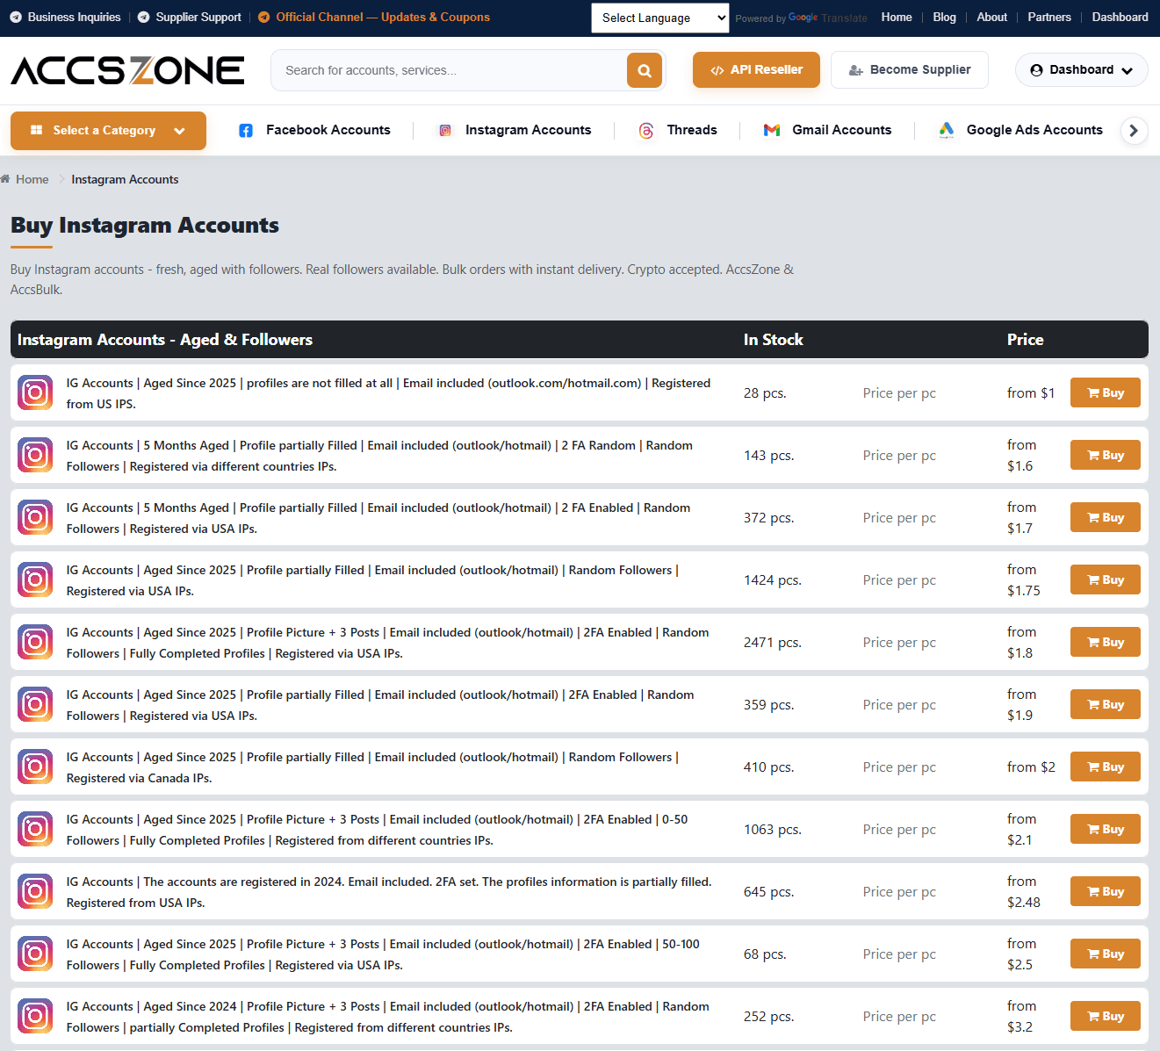This screenshot has height=1051, width=1160.
Task: Buy the $1 US IPs Instagram accounts
Action: coord(1105,393)
